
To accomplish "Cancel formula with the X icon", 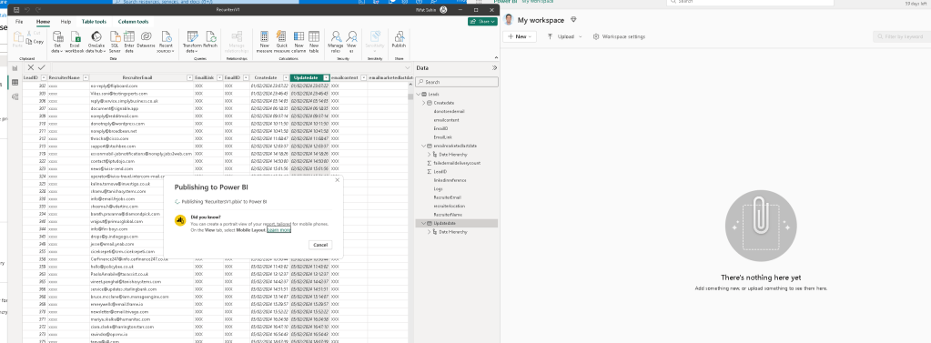I will point(32,67).
